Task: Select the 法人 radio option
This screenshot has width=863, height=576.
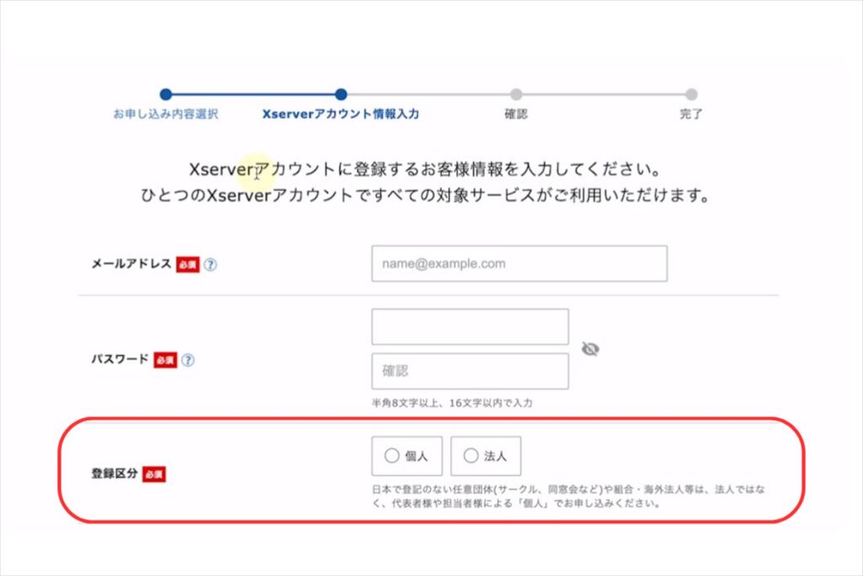Action: [485, 456]
